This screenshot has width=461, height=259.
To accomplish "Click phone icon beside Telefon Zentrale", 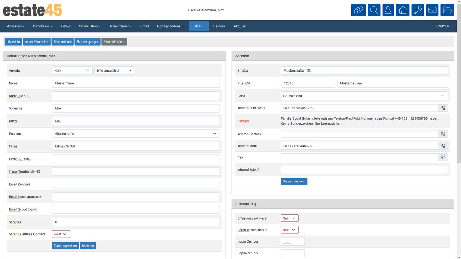I will click(x=443, y=134).
